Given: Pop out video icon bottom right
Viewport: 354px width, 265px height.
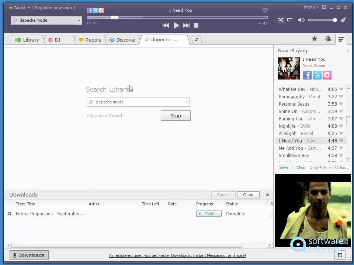Looking at the screenshot, I should [340, 255].
